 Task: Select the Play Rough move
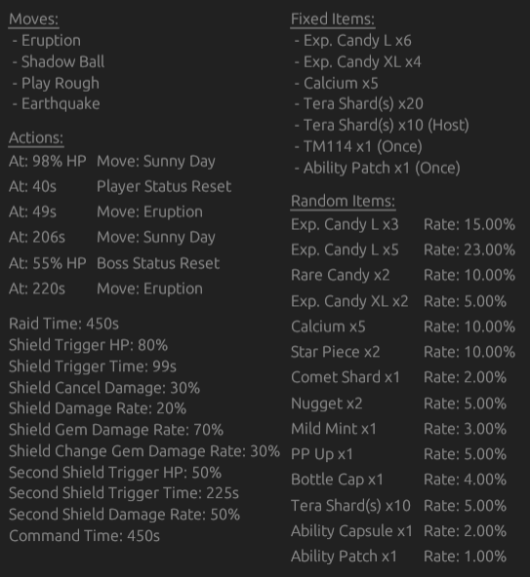click(x=56, y=83)
